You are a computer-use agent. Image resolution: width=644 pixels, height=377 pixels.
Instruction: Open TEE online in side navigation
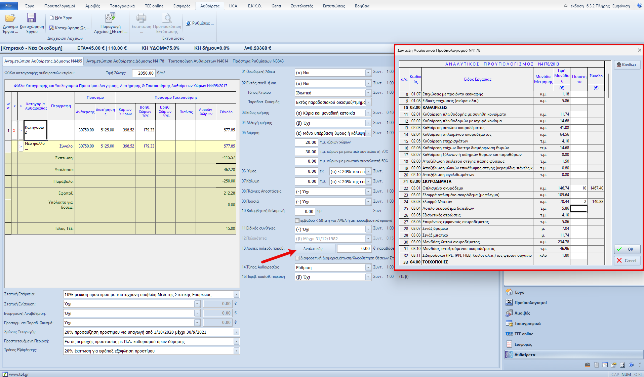point(524,334)
